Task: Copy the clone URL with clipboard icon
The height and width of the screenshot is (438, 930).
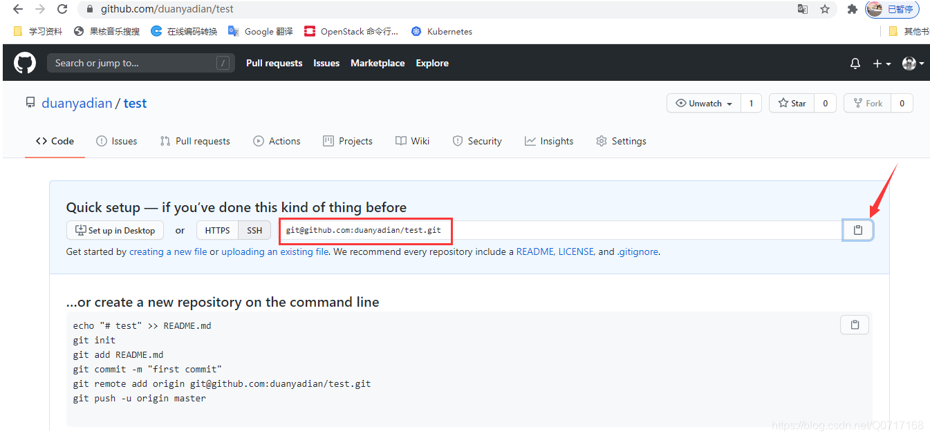Action: (858, 230)
